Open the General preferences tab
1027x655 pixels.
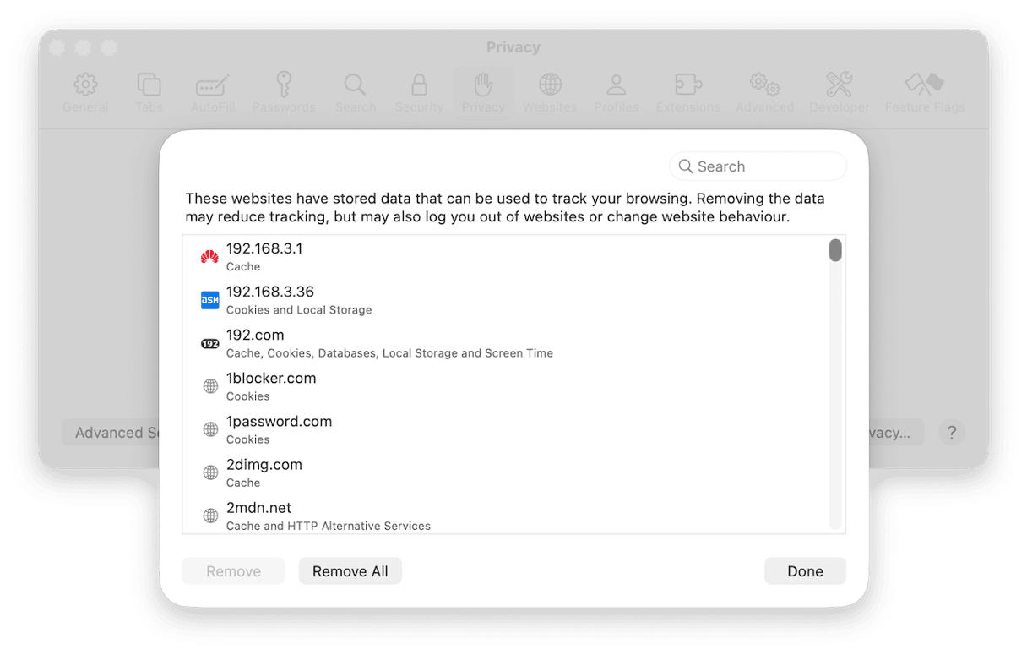(x=85, y=92)
